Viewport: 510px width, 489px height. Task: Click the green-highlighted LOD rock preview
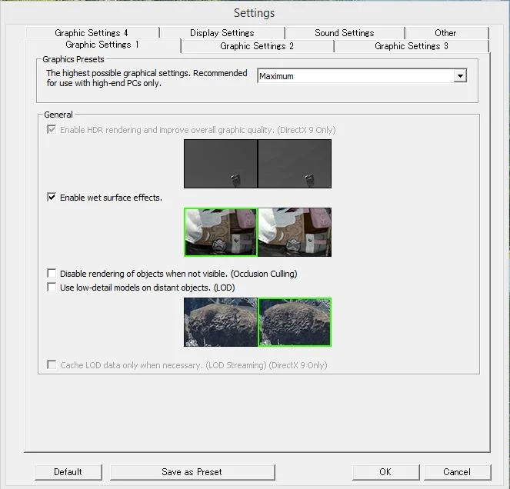click(x=295, y=322)
